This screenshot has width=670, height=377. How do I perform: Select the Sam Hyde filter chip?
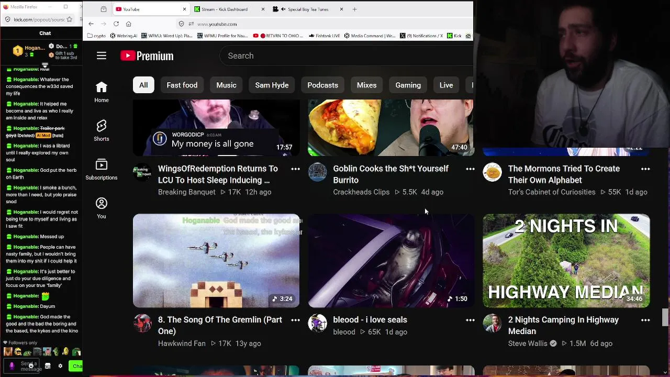coord(272,85)
